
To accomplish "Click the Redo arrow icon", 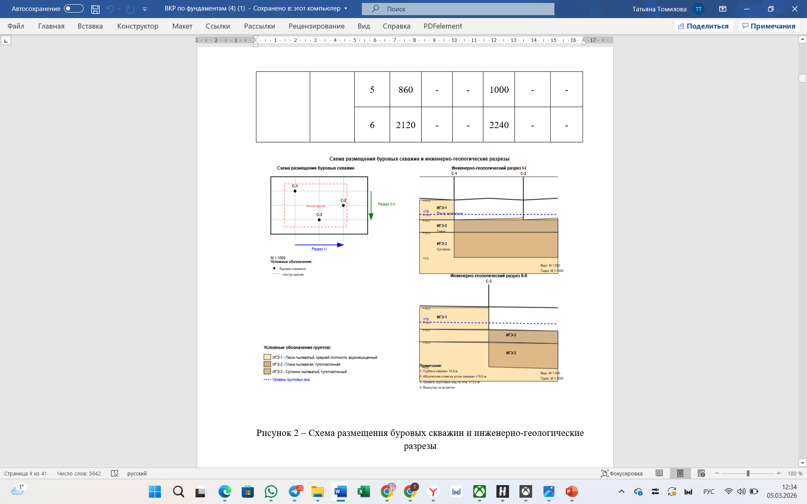I will pyautogui.click(x=130, y=9).
